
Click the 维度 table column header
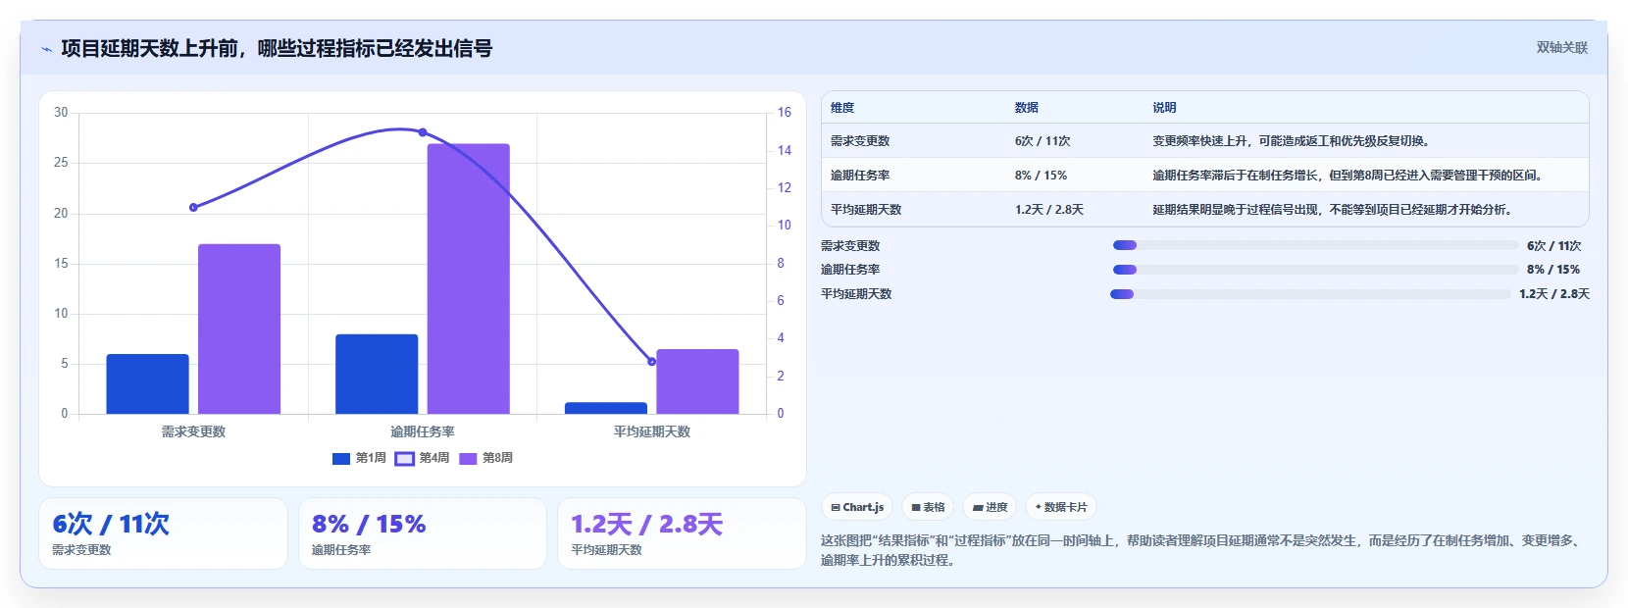click(842, 108)
